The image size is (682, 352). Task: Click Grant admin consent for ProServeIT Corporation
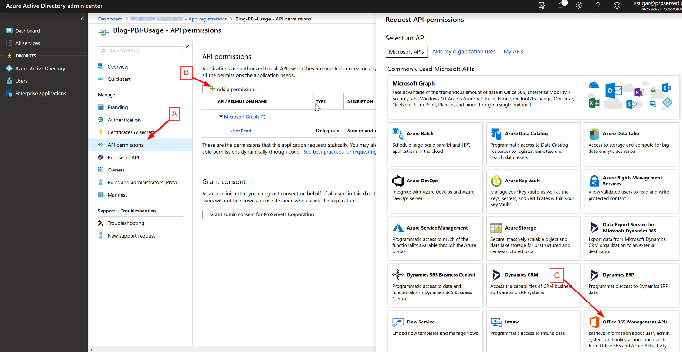click(x=262, y=214)
